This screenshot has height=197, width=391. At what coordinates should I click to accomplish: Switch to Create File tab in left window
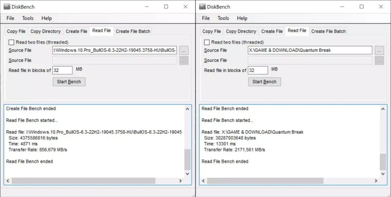click(x=76, y=31)
